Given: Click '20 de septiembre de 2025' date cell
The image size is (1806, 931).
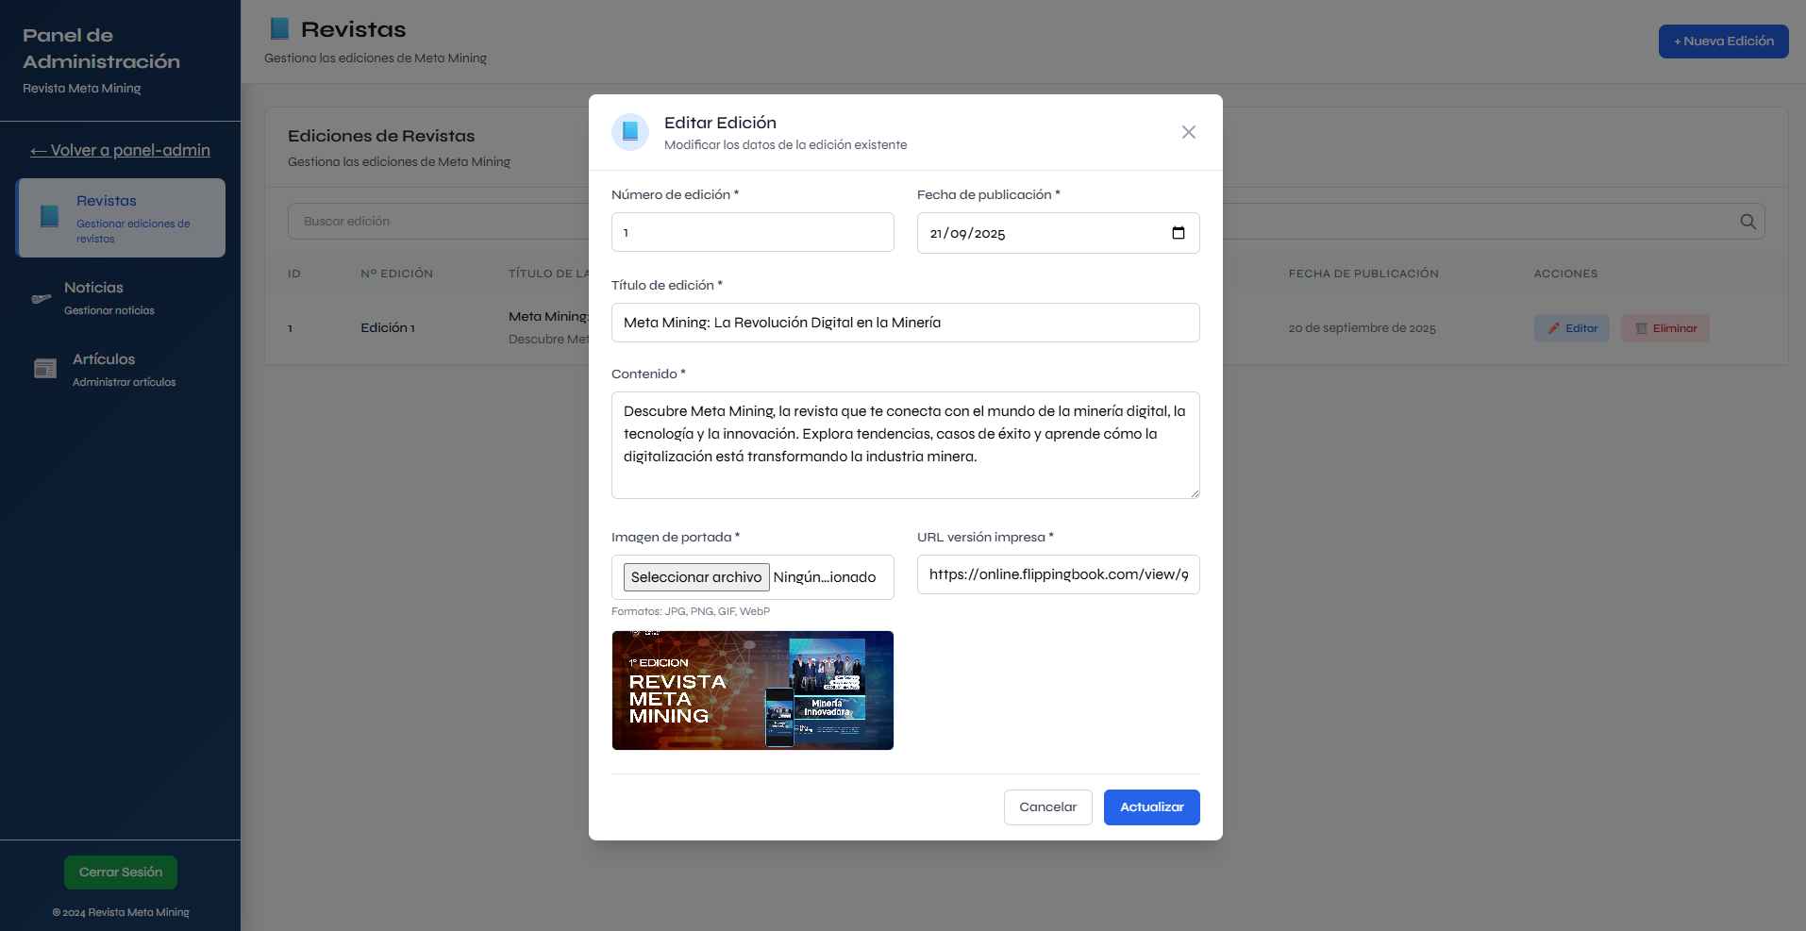Looking at the screenshot, I should pos(1362,328).
